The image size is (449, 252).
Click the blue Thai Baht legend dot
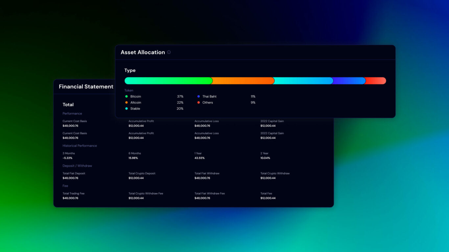(199, 96)
